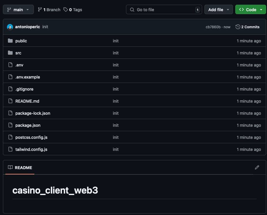Click 1 minute ago in public row
The width and height of the screenshot is (267, 215).
249,41
